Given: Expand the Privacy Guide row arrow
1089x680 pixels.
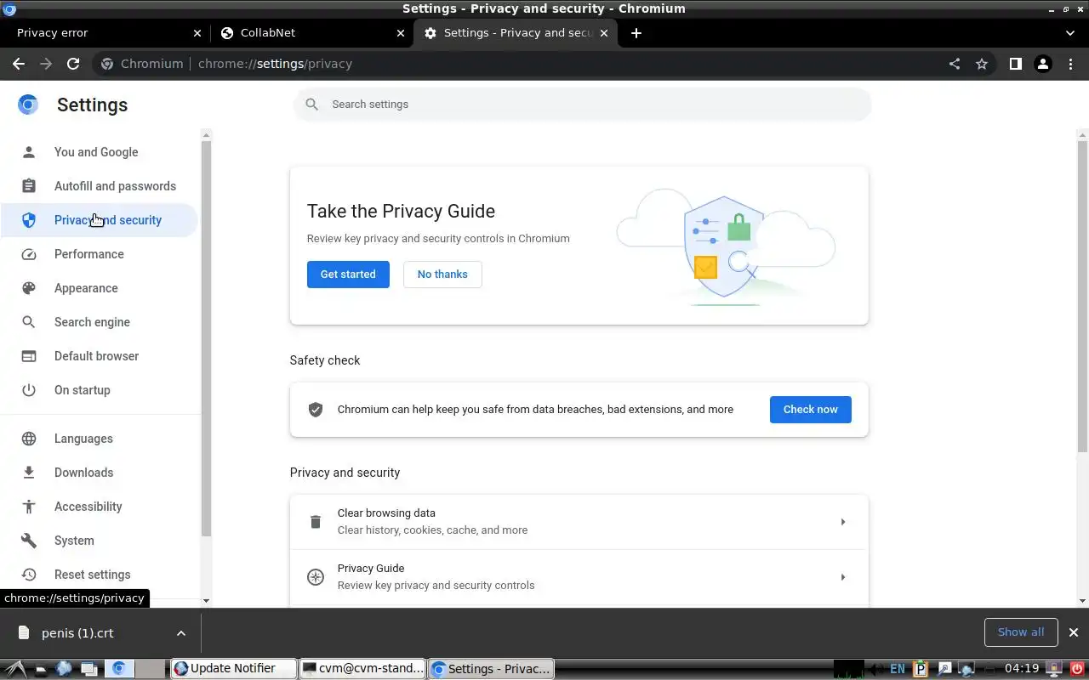Looking at the screenshot, I should (x=843, y=577).
